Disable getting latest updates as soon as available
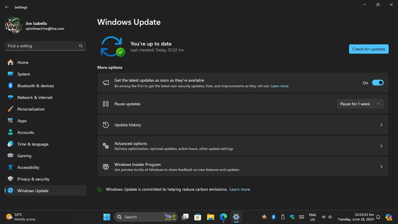Viewport: 398px width, 224px height. [x=378, y=82]
